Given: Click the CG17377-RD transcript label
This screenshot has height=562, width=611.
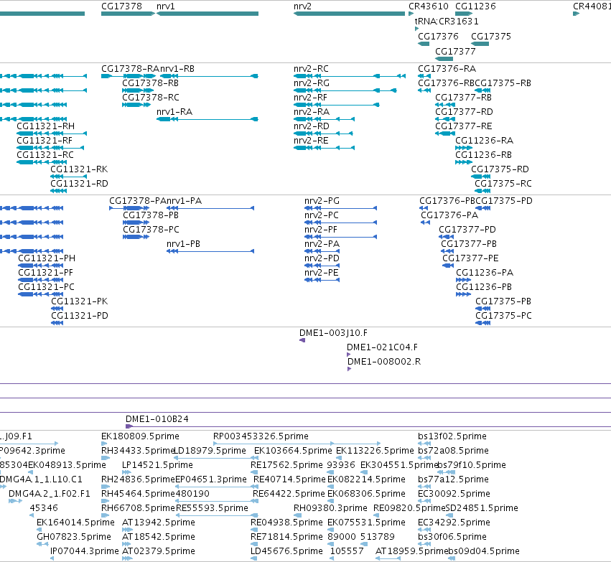Looking at the screenshot, I should click(464, 112).
